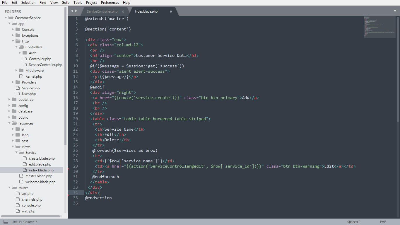Click the Console folder icon

click(18, 29)
